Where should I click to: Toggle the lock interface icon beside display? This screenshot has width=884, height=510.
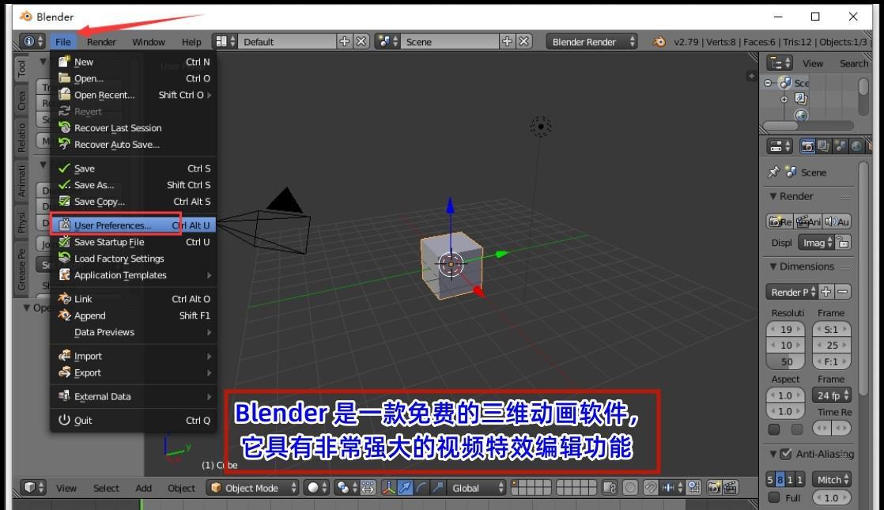843,243
